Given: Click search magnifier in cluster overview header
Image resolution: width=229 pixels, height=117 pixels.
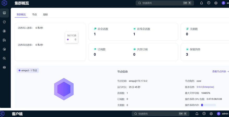Looking at the screenshot, I should coord(140,3).
